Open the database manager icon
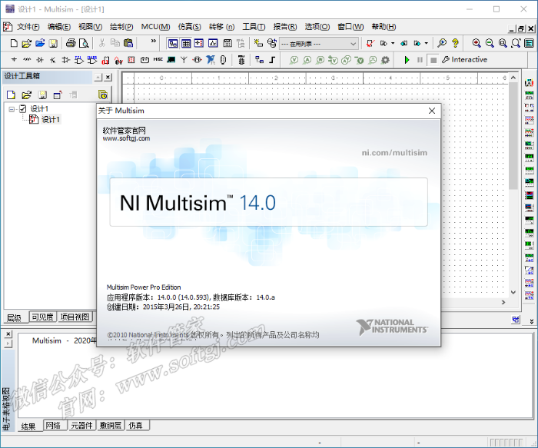The height and width of the screenshot is (448, 538). point(272,43)
